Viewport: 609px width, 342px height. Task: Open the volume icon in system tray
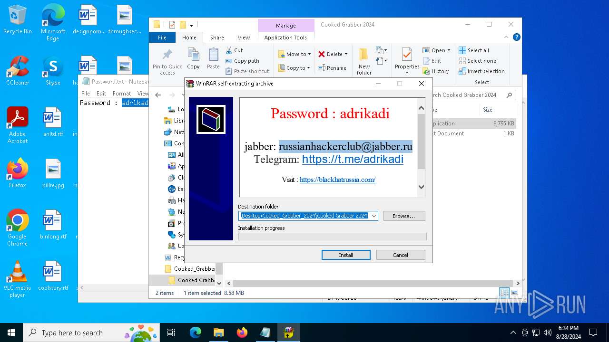coord(548,332)
